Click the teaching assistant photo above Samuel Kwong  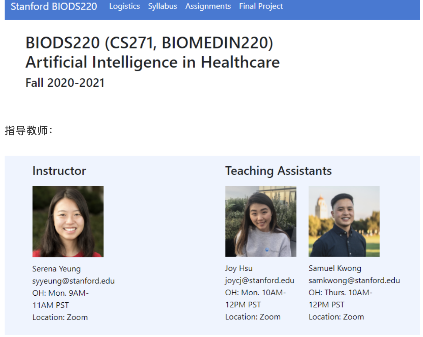point(344,221)
